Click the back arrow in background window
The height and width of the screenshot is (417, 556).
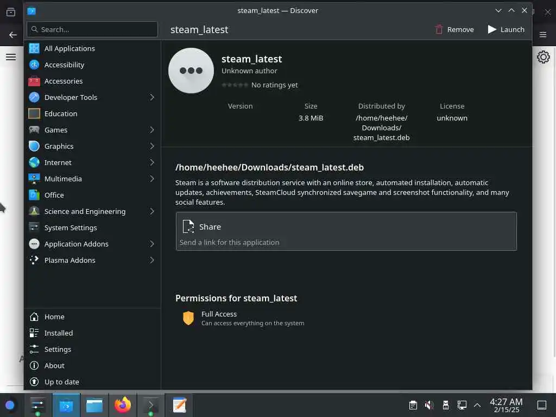click(13, 35)
